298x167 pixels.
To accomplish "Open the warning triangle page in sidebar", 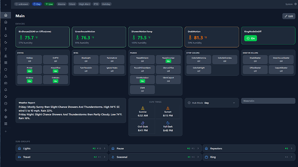I will pos(6,76).
